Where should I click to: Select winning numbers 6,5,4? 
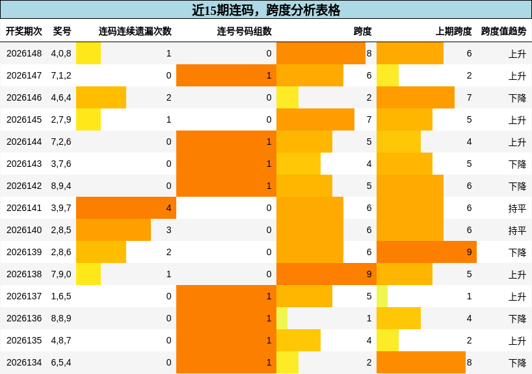(x=61, y=362)
